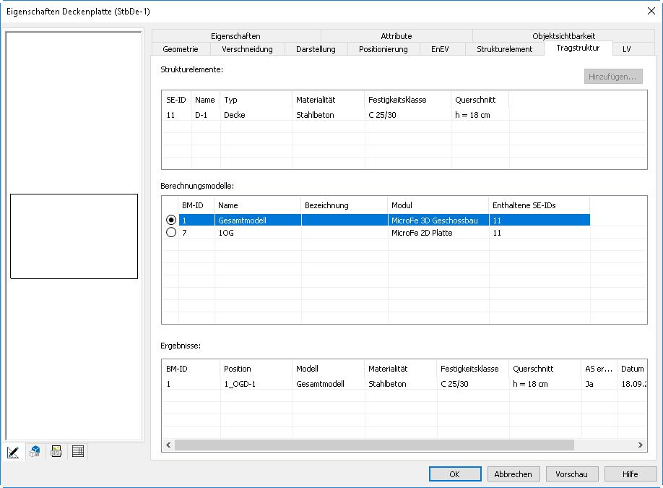Switch to the Strukturelement tab

point(504,49)
